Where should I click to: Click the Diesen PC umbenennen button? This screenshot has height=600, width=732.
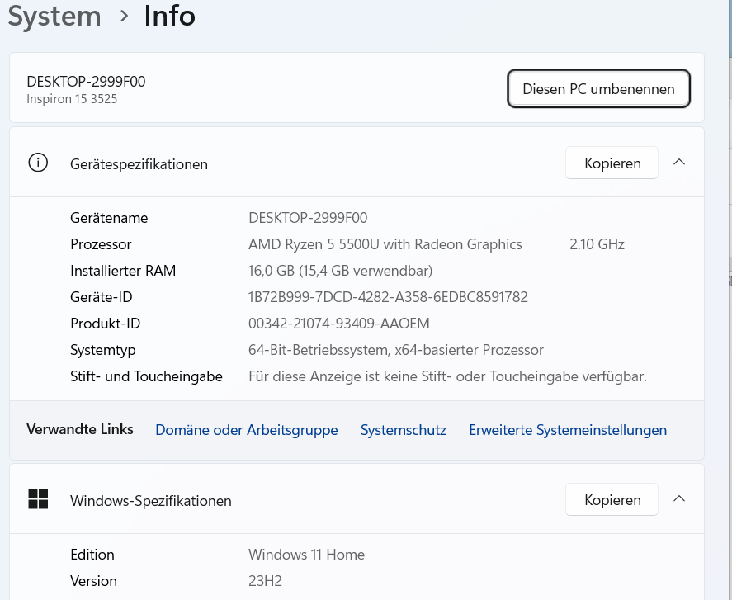pyautogui.click(x=598, y=88)
